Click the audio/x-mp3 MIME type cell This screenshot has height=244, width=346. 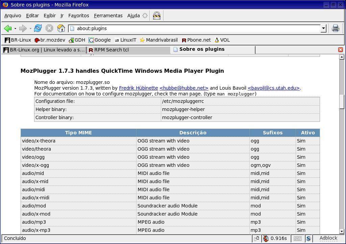click(78, 230)
